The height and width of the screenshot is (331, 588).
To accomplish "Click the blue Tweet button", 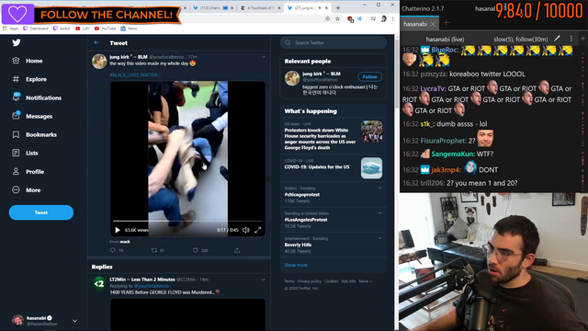I will (x=41, y=212).
